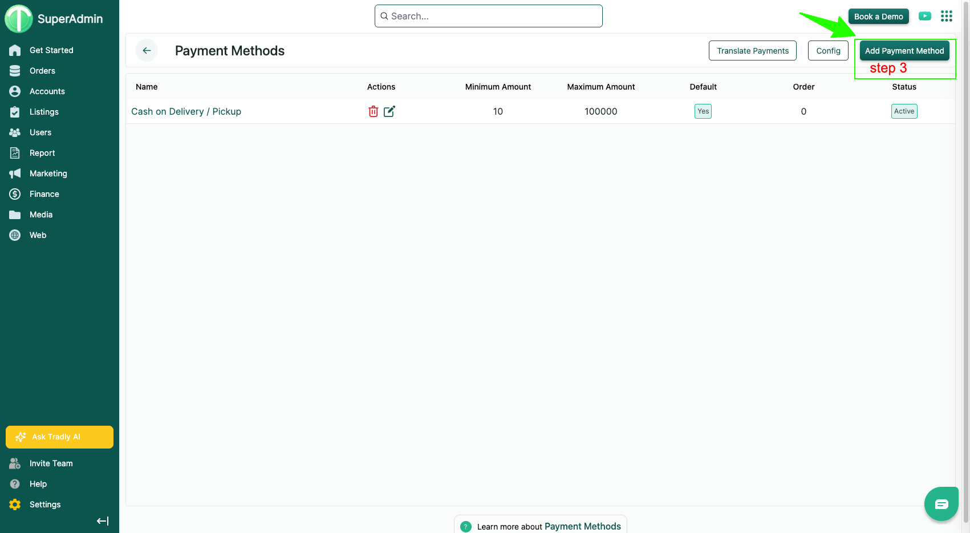Image resolution: width=970 pixels, height=533 pixels.
Task: Open the apps grid menu icon
Action: click(947, 17)
